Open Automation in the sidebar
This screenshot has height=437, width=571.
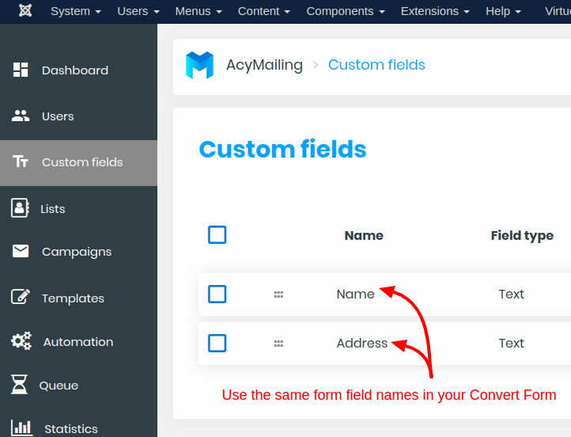pyautogui.click(x=78, y=342)
